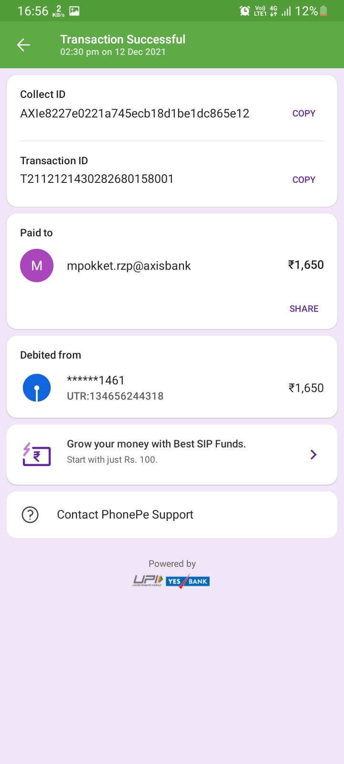
Task: Tap the Transaction Successful title
Action: [x=123, y=40]
